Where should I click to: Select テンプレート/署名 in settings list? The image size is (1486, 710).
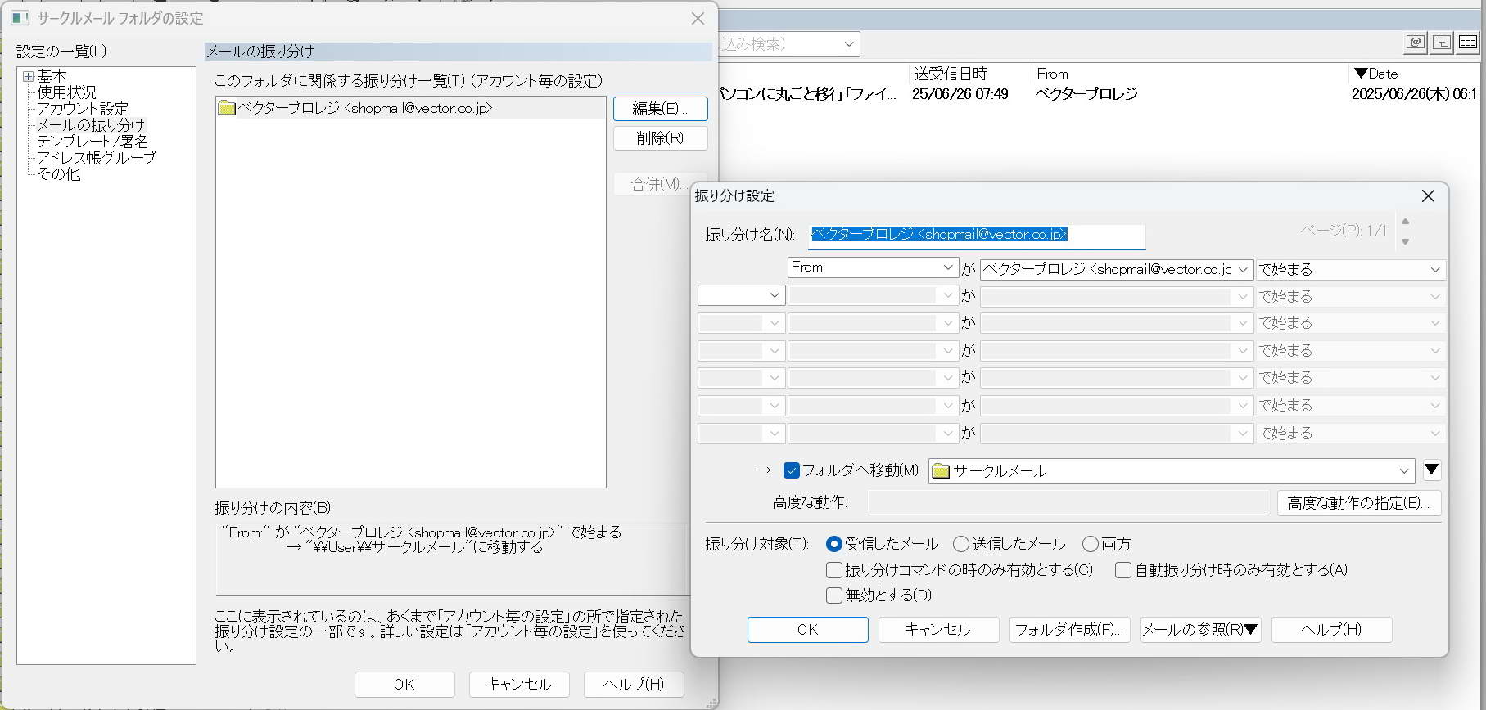[93, 142]
